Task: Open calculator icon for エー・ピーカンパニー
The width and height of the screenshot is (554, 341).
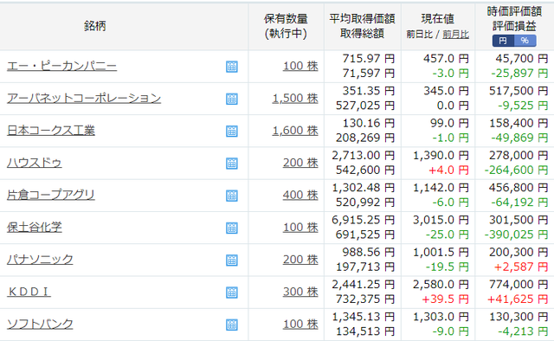Action: [x=232, y=67]
